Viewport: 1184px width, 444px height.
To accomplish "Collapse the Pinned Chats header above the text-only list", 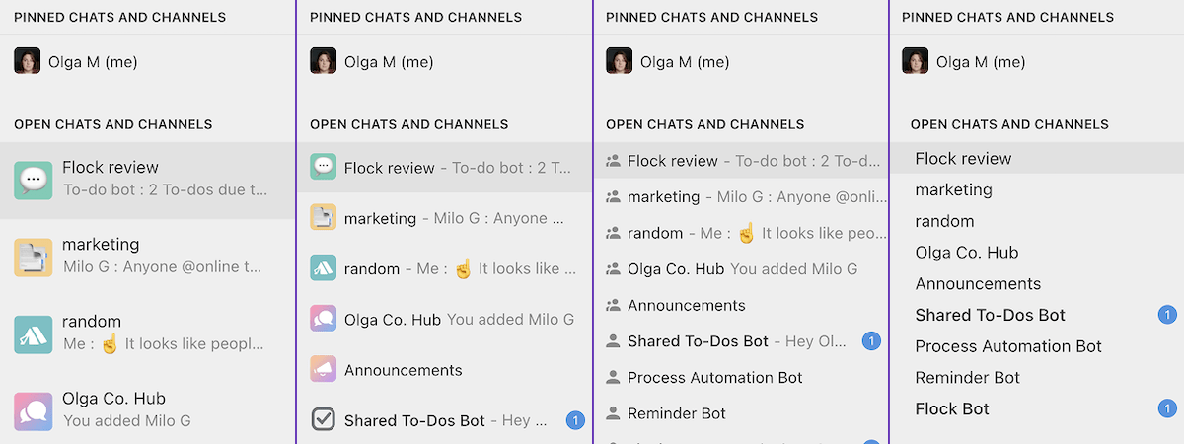I will [1007, 17].
